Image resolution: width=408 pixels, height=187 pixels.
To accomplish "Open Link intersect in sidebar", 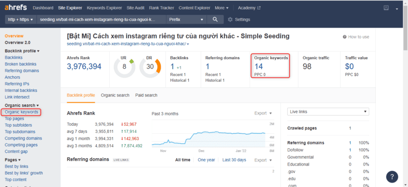I will click(x=17, y=97).
